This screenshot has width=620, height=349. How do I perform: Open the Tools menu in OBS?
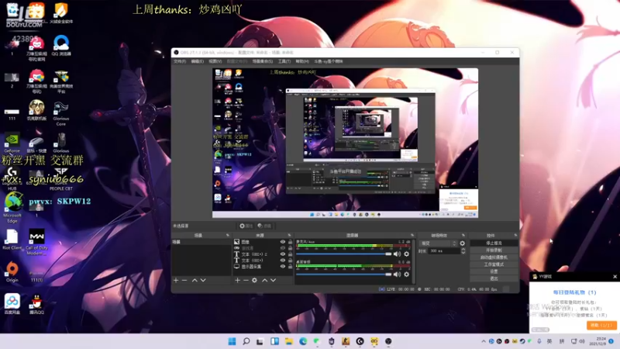pos(284,61)
